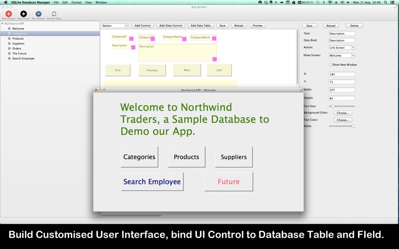Screen dimensions: 399x249
Task: Click the gear icon beside Suppliers
Action: (9, 43)
